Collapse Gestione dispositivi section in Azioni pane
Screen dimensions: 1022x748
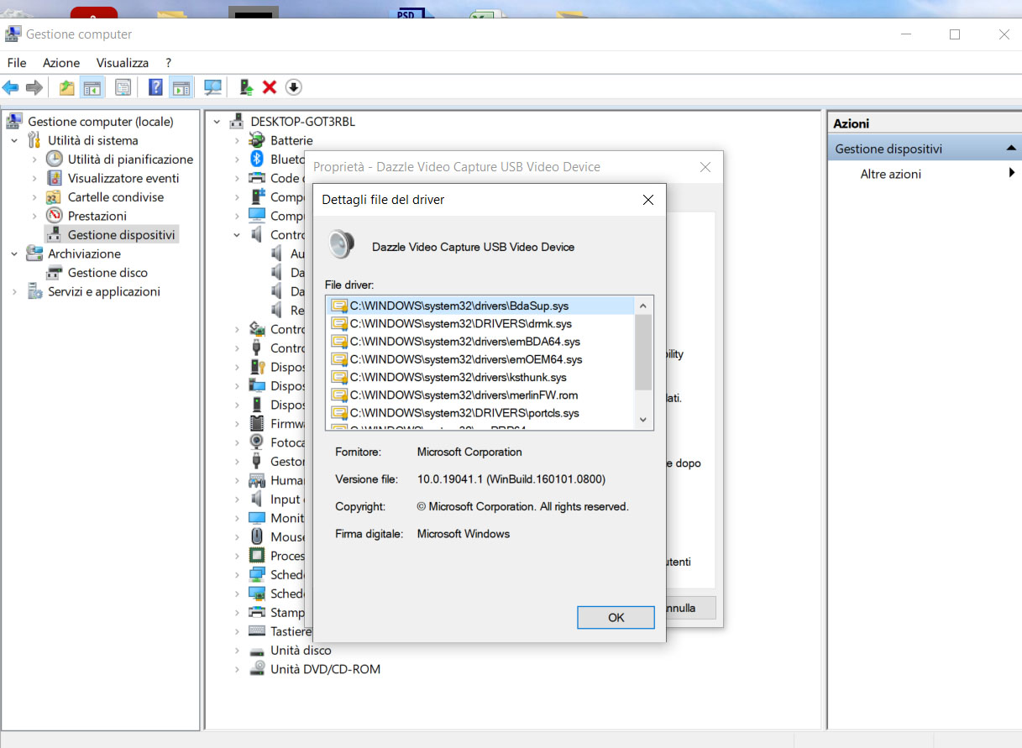click(x=1011, y=149)
